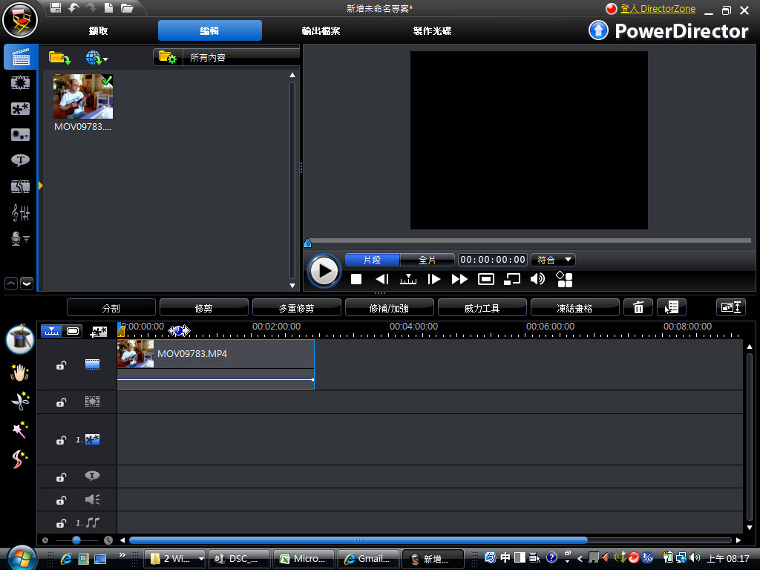Image resolution: width=760 pixels, height=570 pixels.
Task: Expand the download from internet globe dropdown
Action: (97, 57)
